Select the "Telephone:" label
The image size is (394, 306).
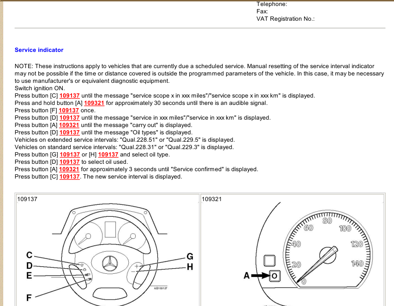click(272, 4)
